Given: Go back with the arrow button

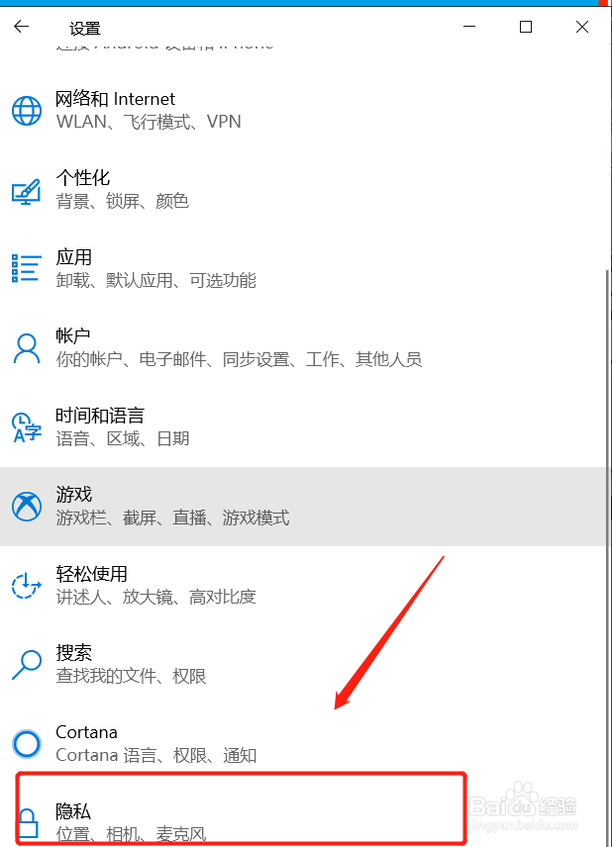Looking at the screenshot, I should [21, 27].
